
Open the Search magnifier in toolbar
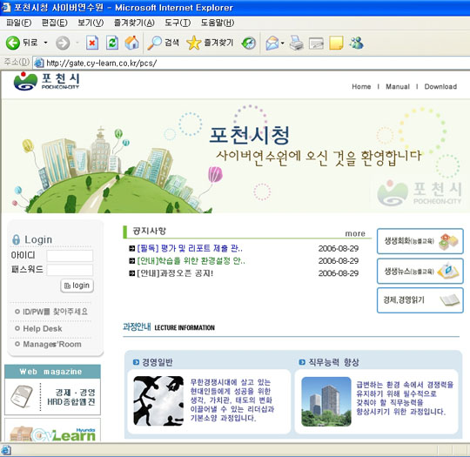click(x=154, y=43)
